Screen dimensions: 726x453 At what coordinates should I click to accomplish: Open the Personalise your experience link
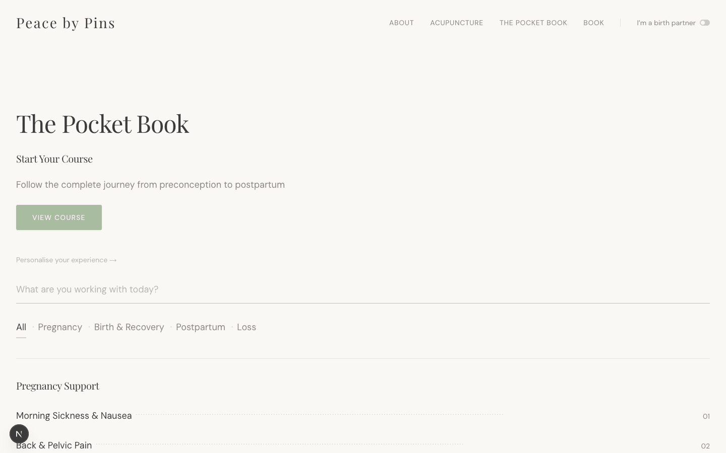pyautogui.click(x=62, y=260)
